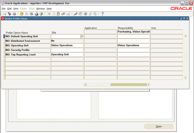The image size is (194, 133).
Task: Click the Translations globe icon
Action: (85, 14)
